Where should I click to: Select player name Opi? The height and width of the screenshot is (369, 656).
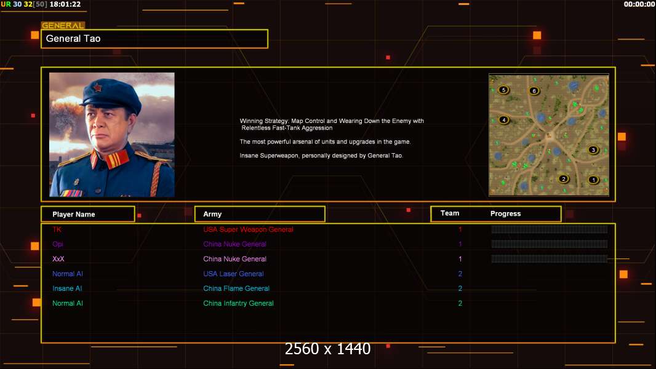click(x=58, y=244)
